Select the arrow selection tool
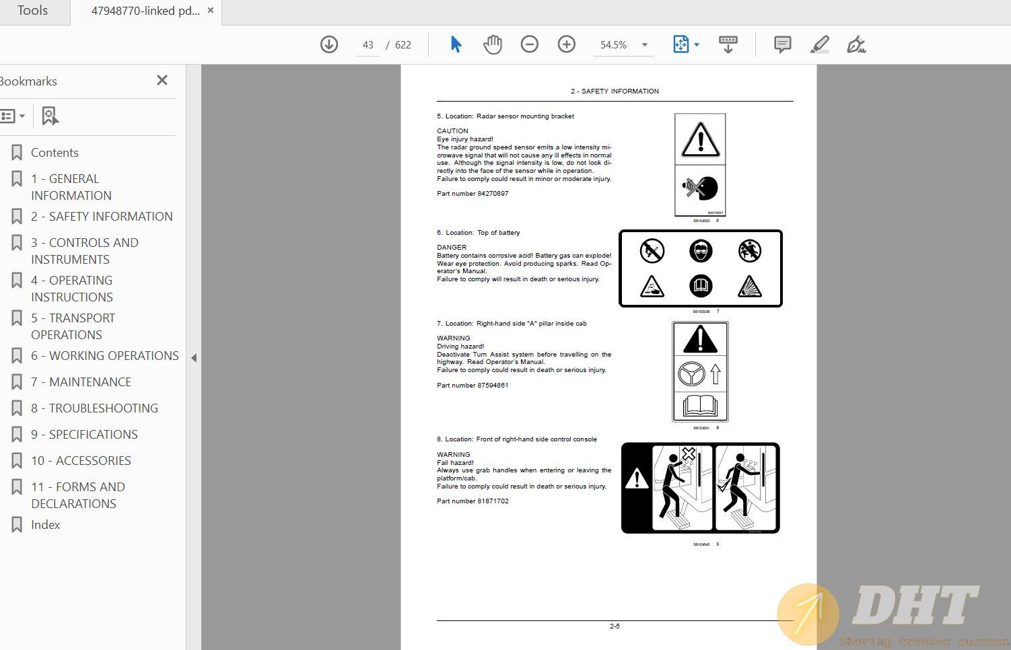1011x650 pixels. (456, 44)
